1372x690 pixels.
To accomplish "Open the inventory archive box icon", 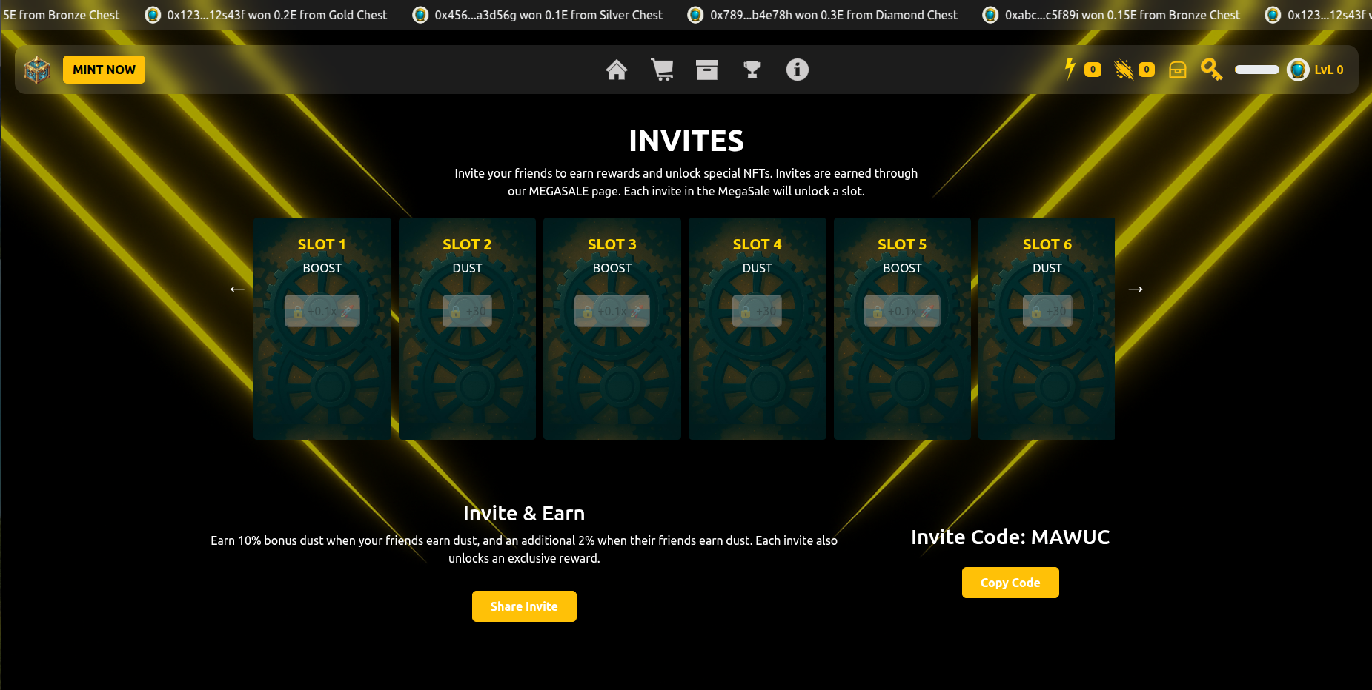I will click(707, 70).
